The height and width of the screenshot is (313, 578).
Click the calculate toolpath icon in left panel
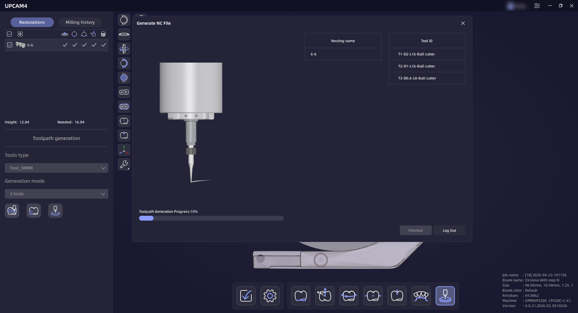12,211
